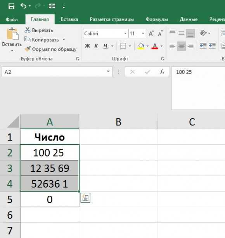Select cell A5 containing 0

(x=50, y=199)
